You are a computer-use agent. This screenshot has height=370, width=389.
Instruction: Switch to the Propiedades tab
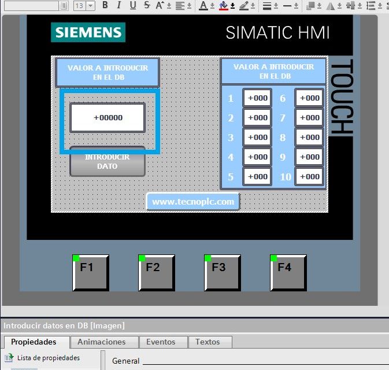click(37, 342)
